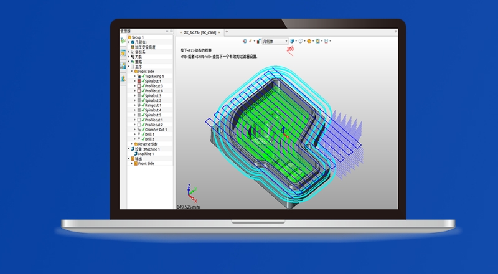This screenshot has width=498, height=274.
Task: Click the Reverse Side folder icon
Action: pyautogui.click(x=136, y=144)
